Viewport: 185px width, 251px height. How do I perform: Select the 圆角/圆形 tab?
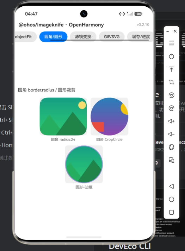coord(53,37)
